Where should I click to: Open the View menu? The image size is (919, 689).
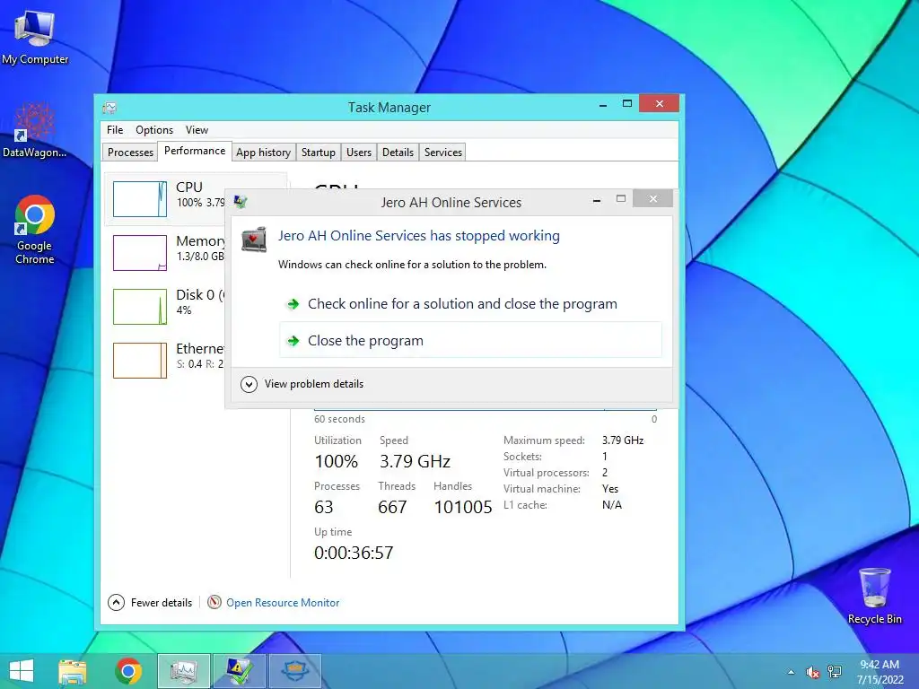(x=197, y=130)
